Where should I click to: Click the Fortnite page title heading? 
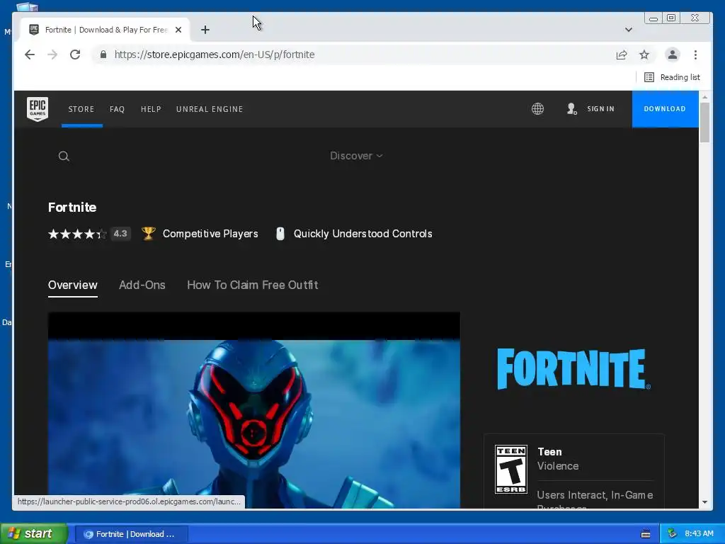[x=72, y=208]
